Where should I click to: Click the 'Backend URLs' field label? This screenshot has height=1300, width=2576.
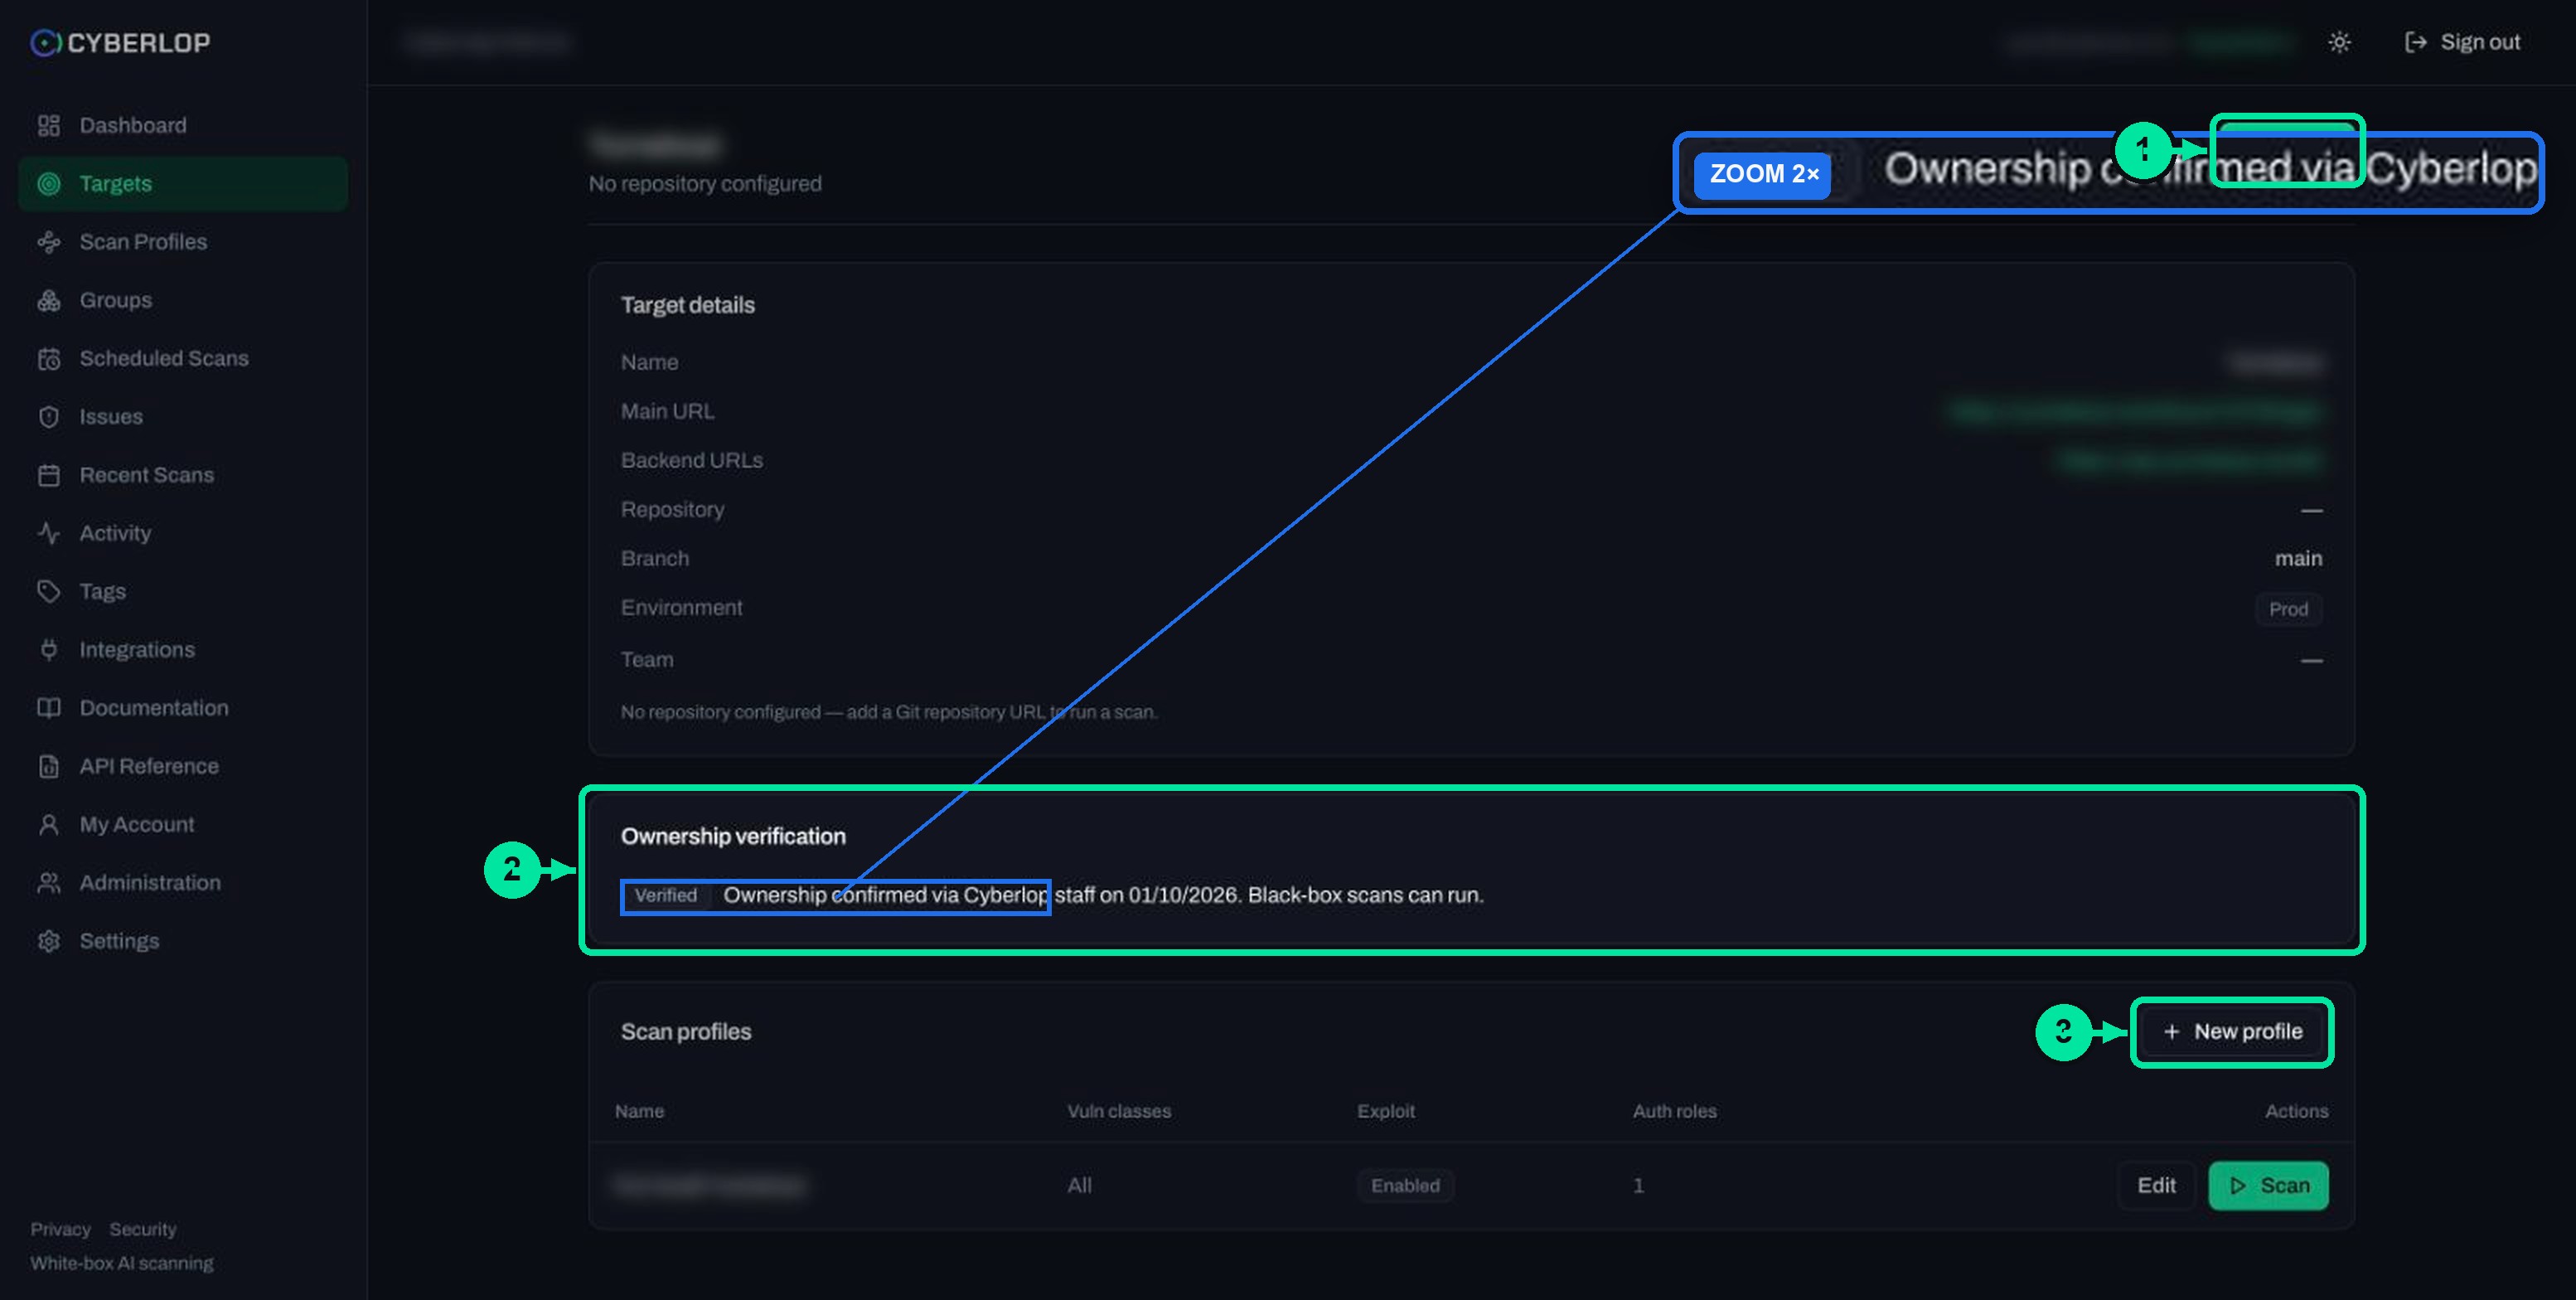click(692, 460)
